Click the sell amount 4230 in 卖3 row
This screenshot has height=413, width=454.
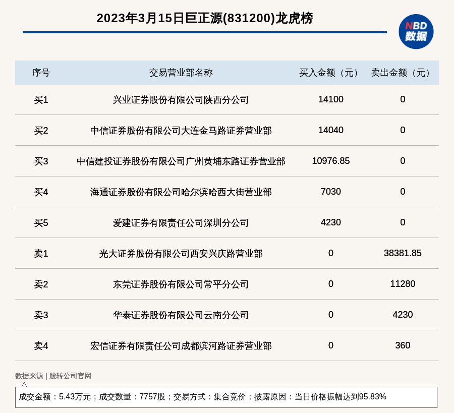point(403,314)
